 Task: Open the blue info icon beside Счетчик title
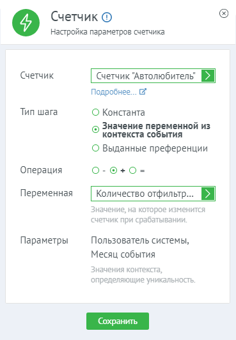(107, 17)
